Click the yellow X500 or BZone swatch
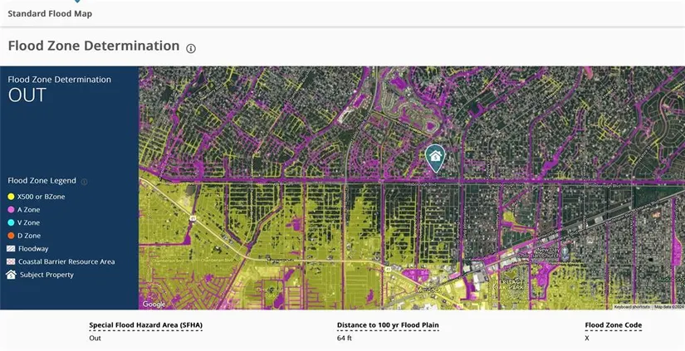685x351 pixels. click(x=11, y=197)
